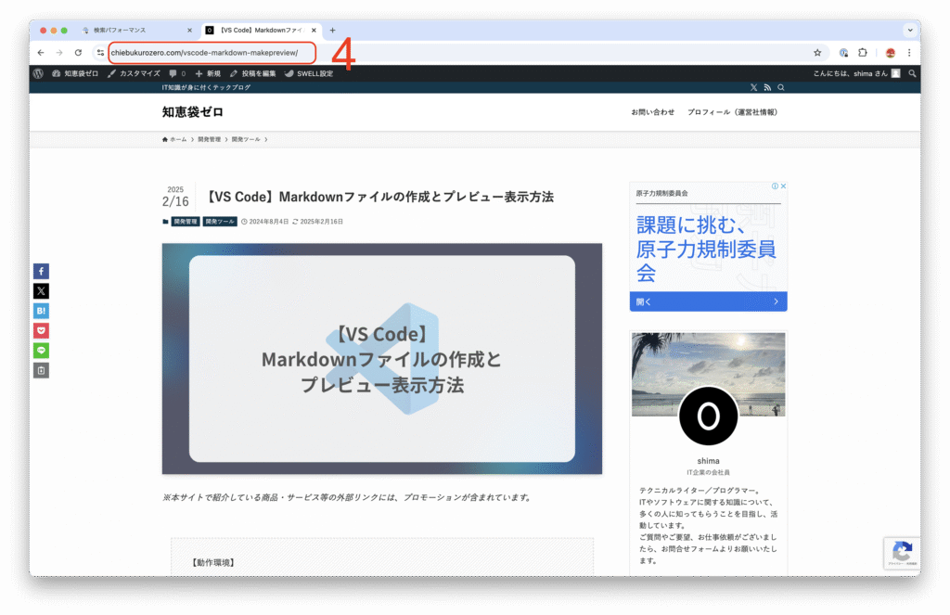
Task: Open カスタマイズ in the admin bar
Action: 134,73
